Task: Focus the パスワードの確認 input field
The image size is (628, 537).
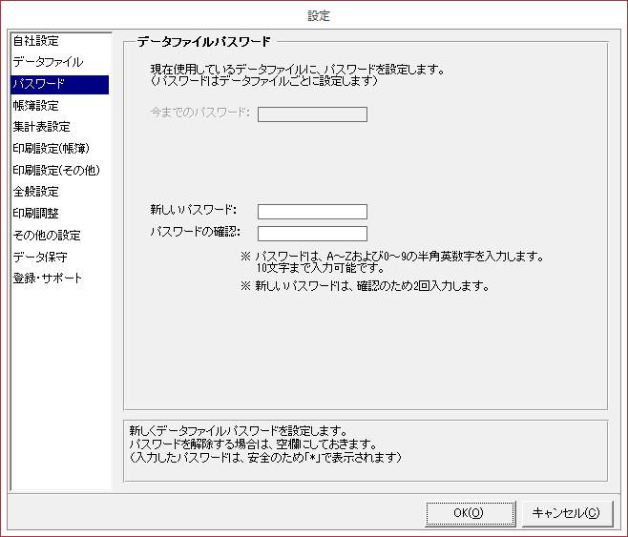Action: [312, 234]
